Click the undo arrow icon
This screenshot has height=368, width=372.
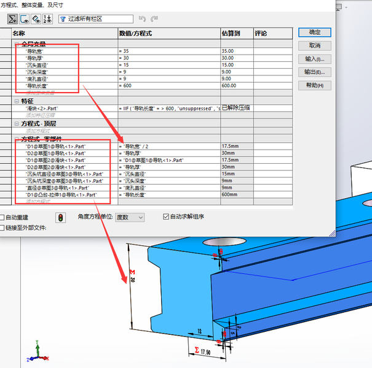pos(143,18)
